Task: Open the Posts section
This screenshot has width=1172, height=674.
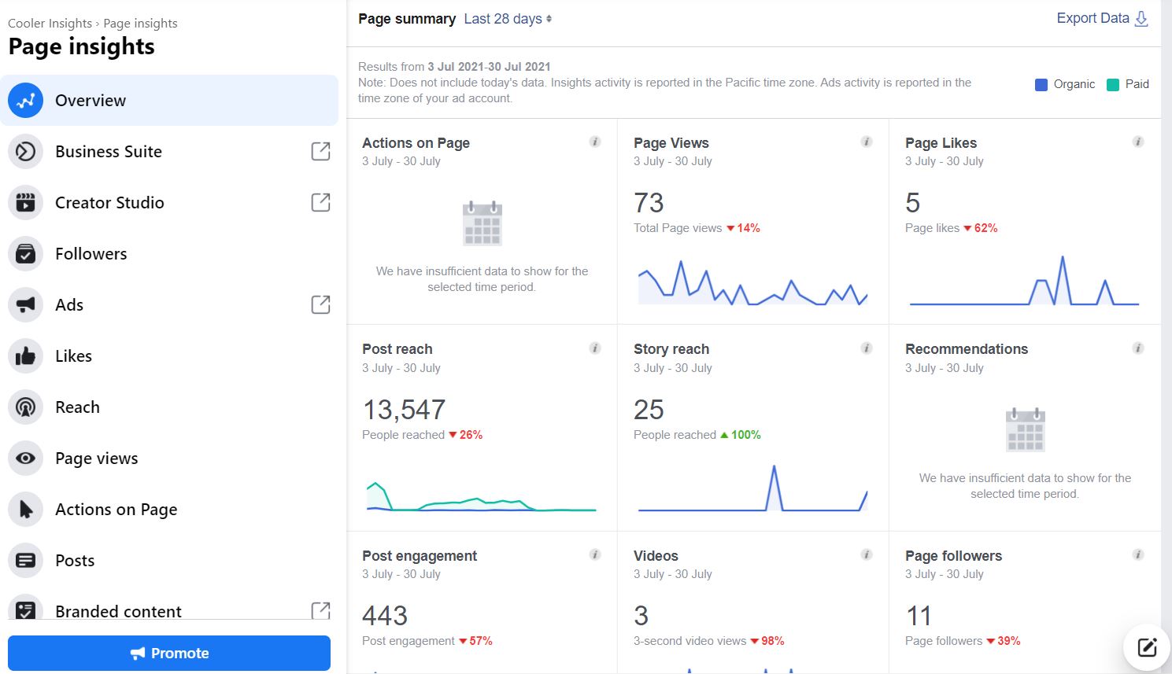Action: tap(75, 560)
